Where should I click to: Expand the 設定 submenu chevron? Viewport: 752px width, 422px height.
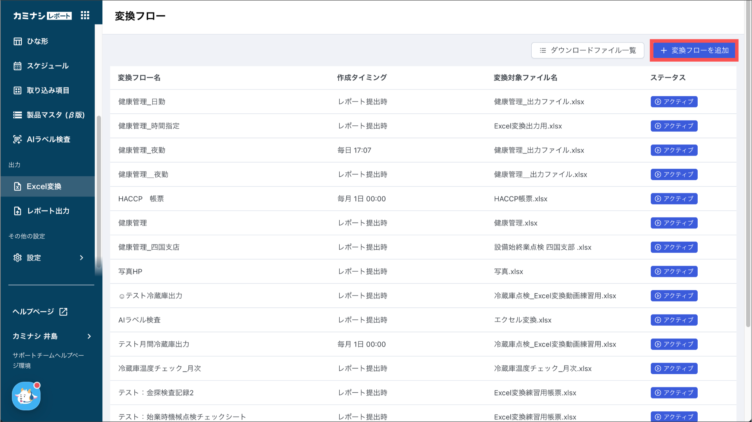(x=82, y=258)
